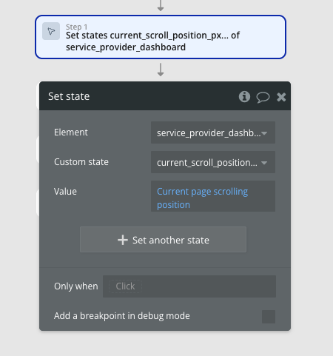Close the Set state panel
This screenshot has height=356, width=333.
pyautogui.click(x=281, y=97)
